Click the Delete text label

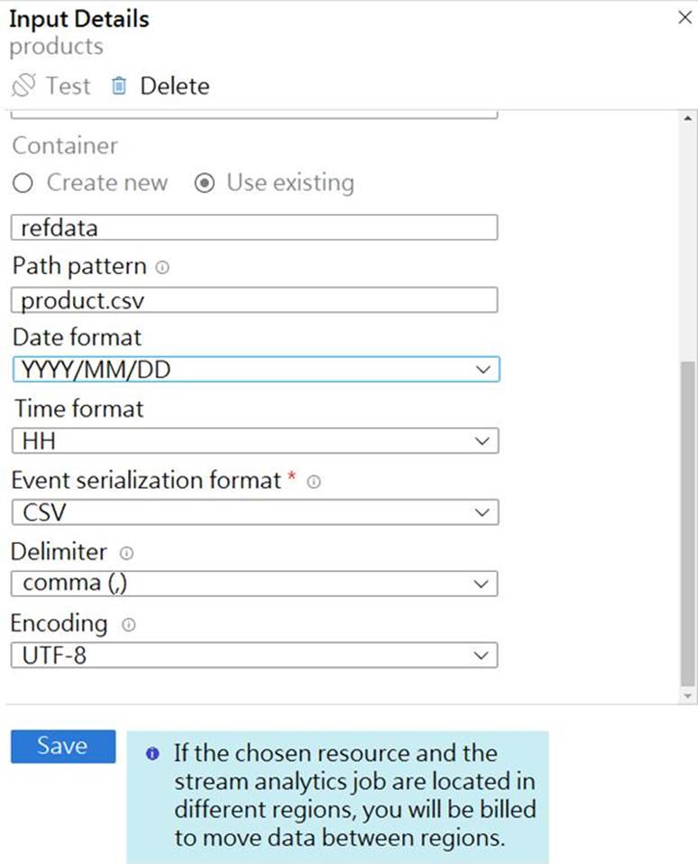[x=174, y=87]
